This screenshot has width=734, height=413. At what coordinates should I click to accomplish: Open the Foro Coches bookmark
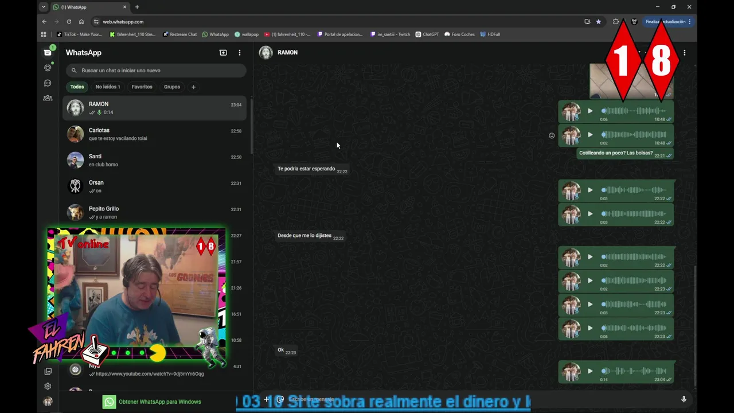point(459,34)
